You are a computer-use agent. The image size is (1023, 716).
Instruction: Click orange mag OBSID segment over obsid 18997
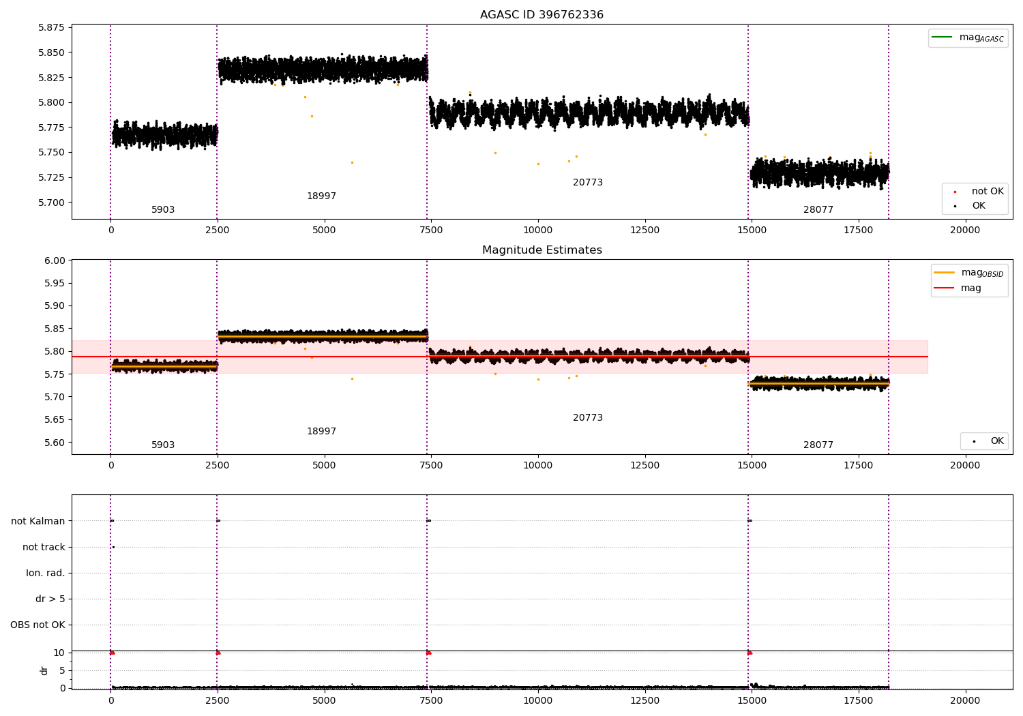click(x=322, y=335)
